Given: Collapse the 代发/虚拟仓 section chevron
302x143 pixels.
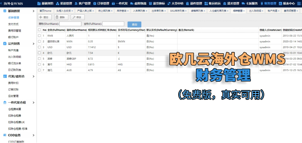Looking at the screenshot, I should click(x=34, y=76).
